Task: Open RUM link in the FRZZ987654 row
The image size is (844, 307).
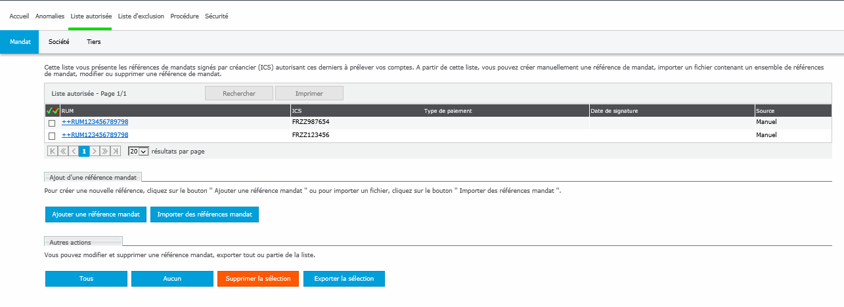Action: pyautogui.click(x=95, y=122)
